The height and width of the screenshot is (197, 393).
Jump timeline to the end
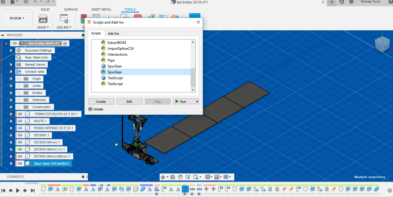[33, 191]
